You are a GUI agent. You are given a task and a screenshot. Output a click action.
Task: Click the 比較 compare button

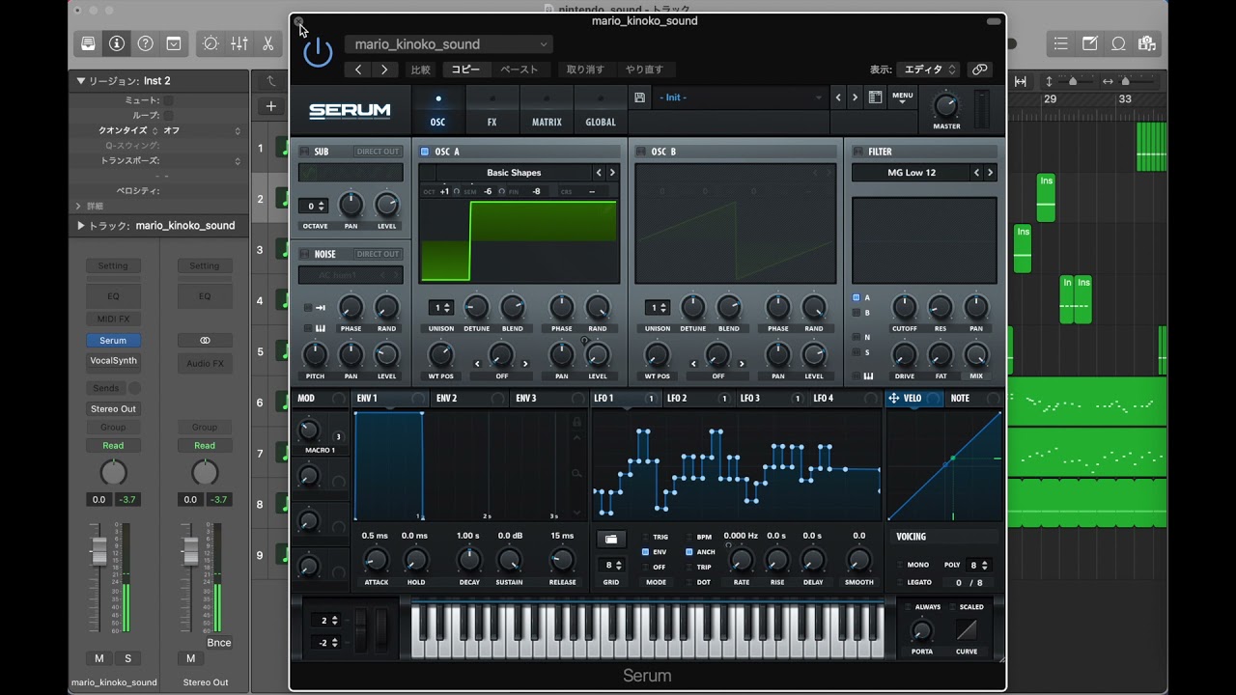tap(421, 69)
